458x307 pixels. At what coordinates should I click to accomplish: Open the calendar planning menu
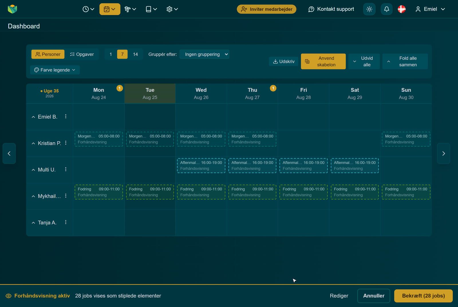(x=110, y=9)
